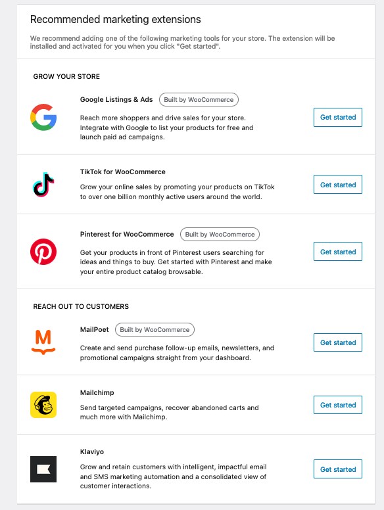Image resolution: width=384 pixels, height=510 pixels.
Task: Click the Built by WooCommerce badge beside Google
Action: tap(199, 99)
